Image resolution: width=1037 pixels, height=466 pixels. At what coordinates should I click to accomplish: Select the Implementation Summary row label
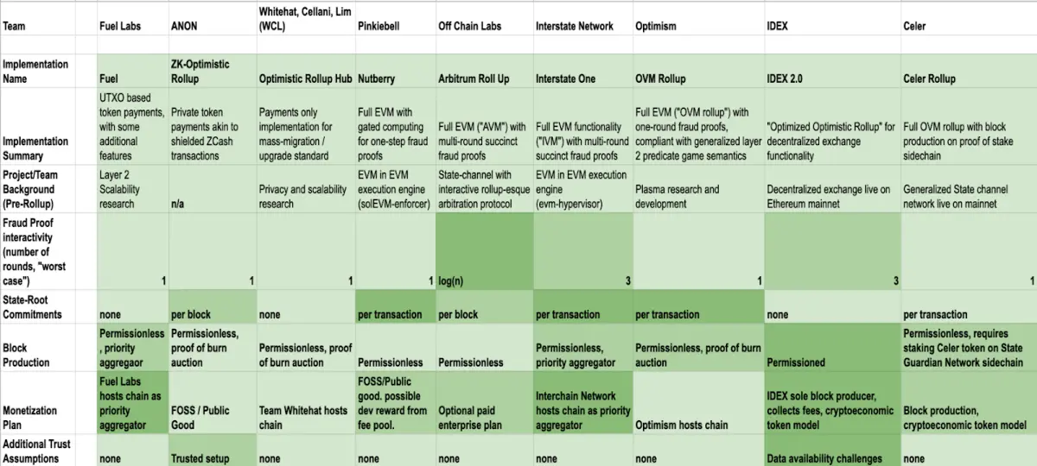coord(48,126)
